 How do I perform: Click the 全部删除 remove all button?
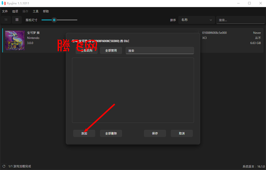(x=111, y=133)
